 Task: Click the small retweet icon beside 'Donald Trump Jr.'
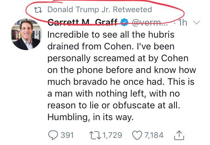coord(39,9)
